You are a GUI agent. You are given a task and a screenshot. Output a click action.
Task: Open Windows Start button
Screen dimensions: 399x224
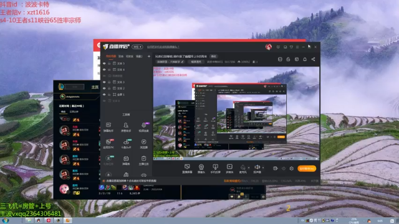(x=6, y=220)
